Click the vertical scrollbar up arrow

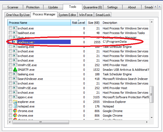click(152, 22)
